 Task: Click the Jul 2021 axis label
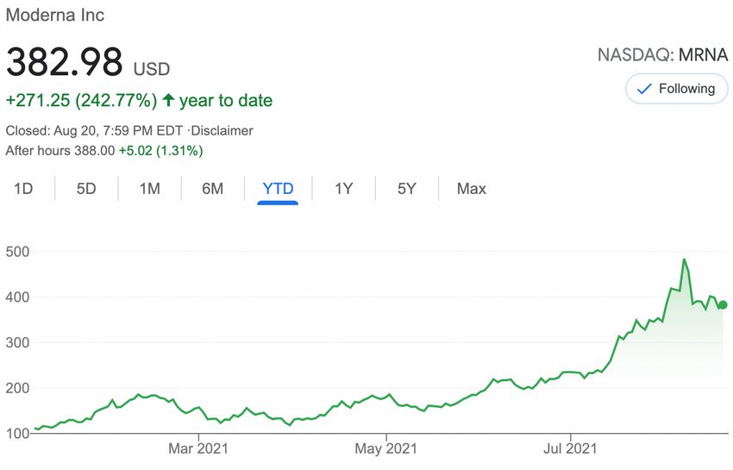coord(571,448)
